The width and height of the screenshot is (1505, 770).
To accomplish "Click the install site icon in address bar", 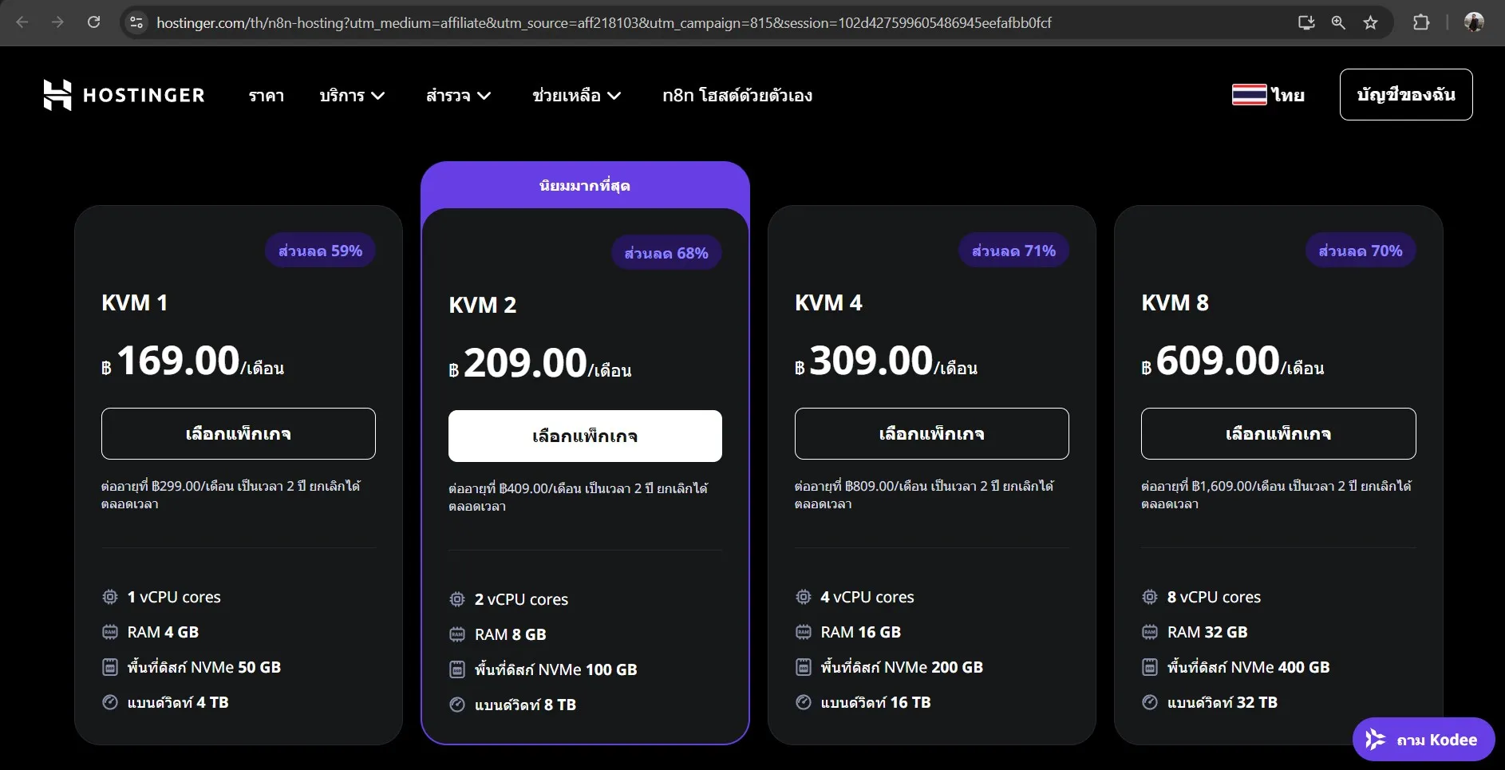I will 1306,22.
